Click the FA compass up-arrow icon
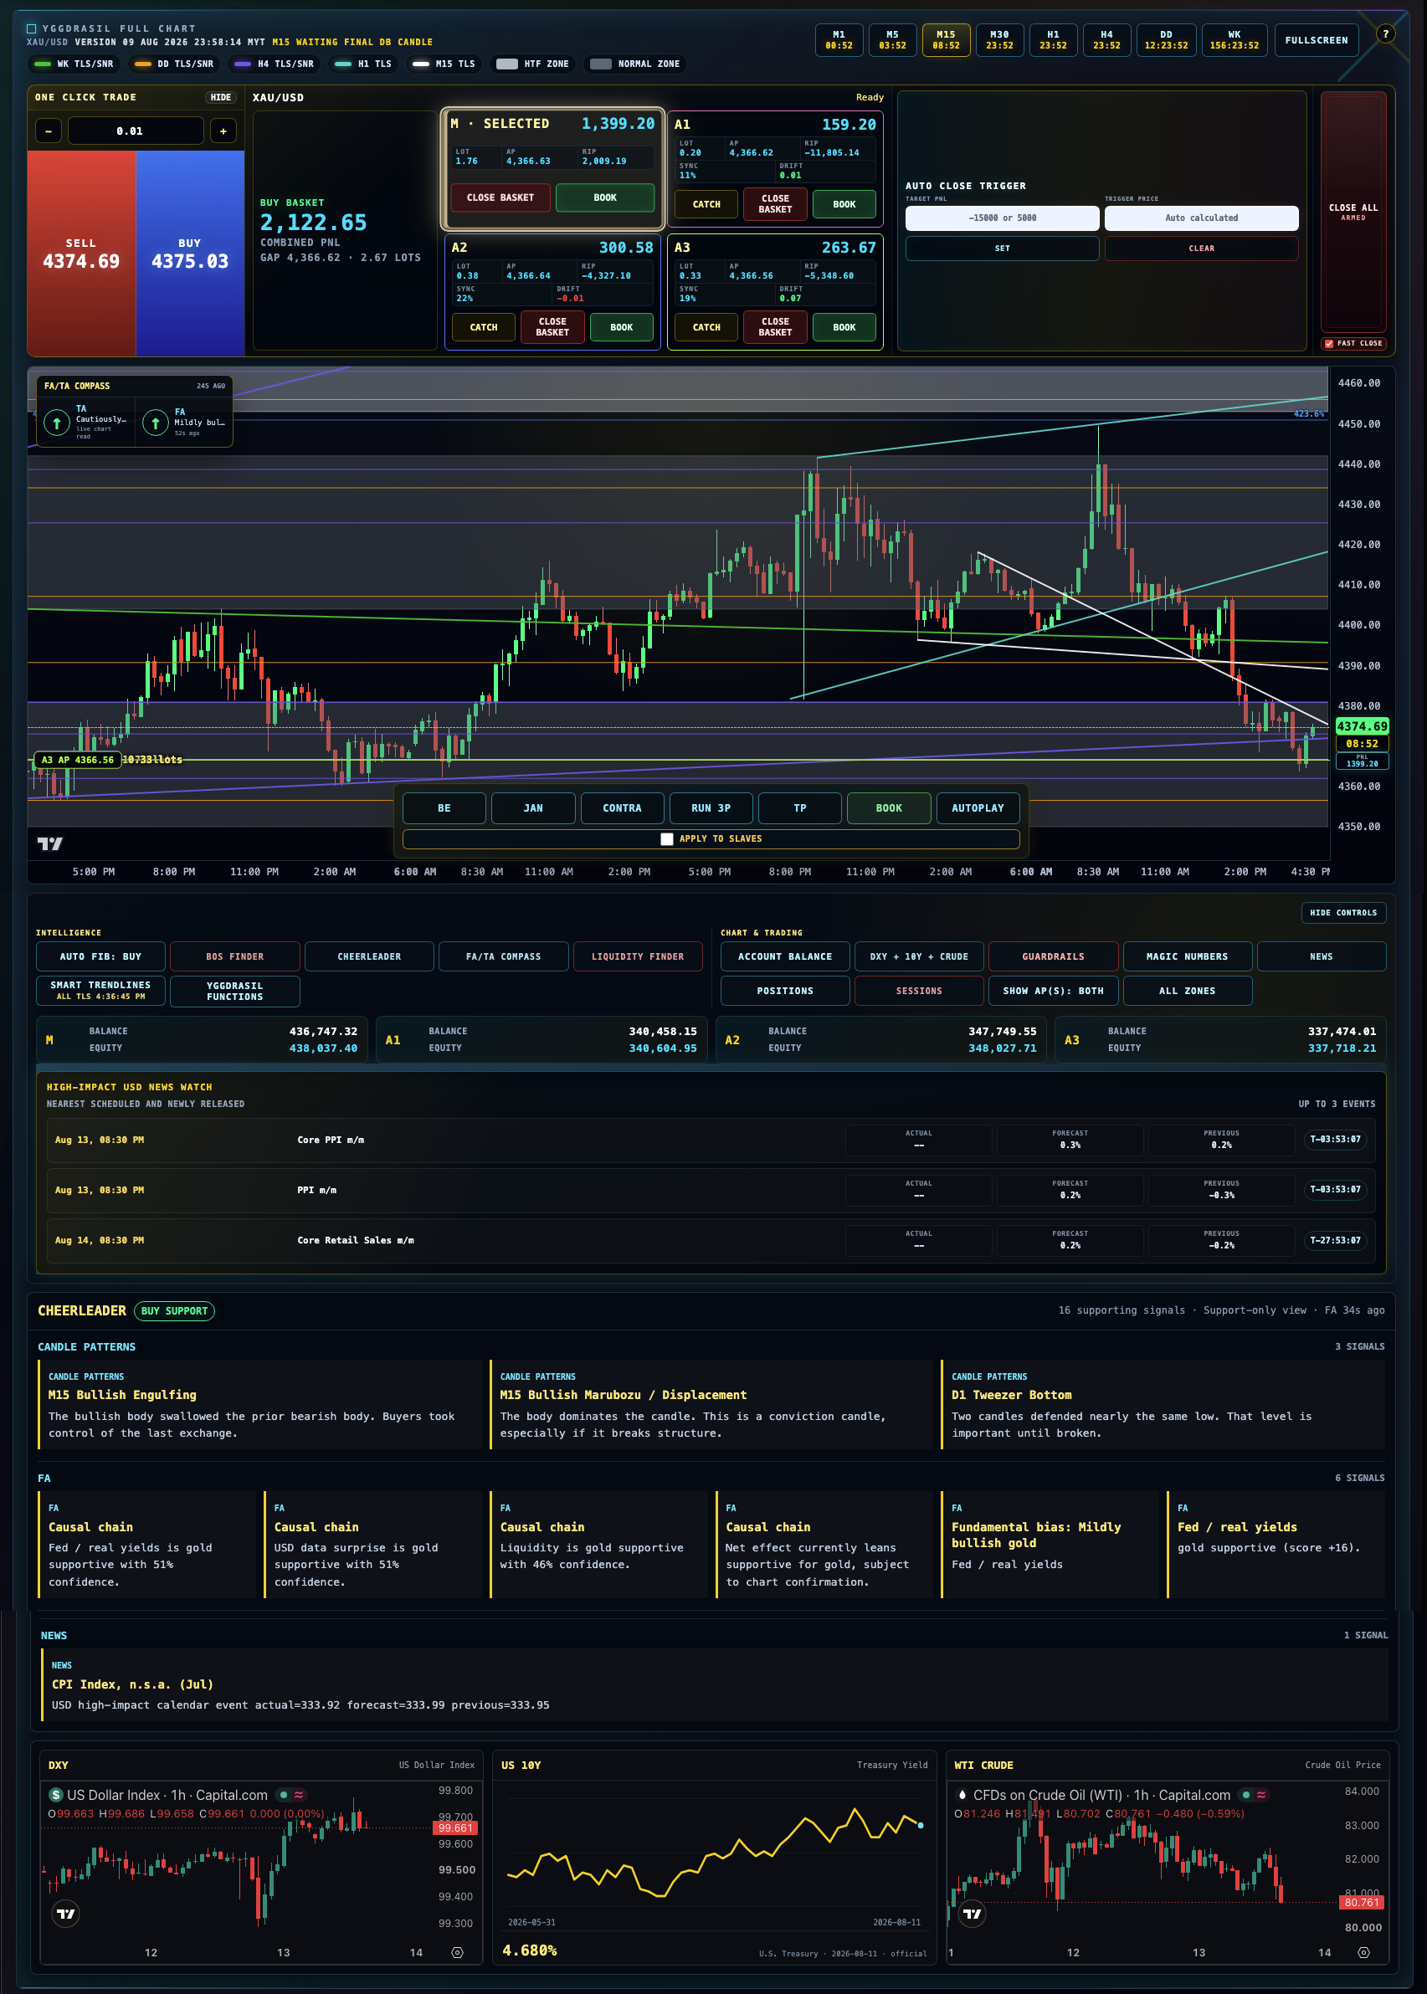 (156, 423)
